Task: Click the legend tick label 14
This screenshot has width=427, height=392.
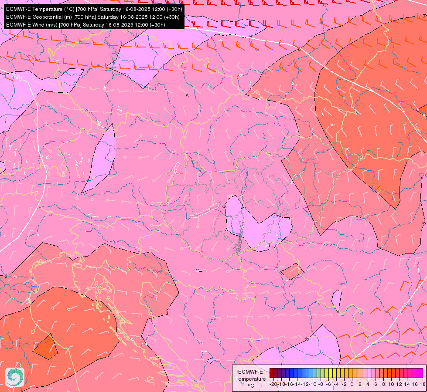Action: [407, 385]
